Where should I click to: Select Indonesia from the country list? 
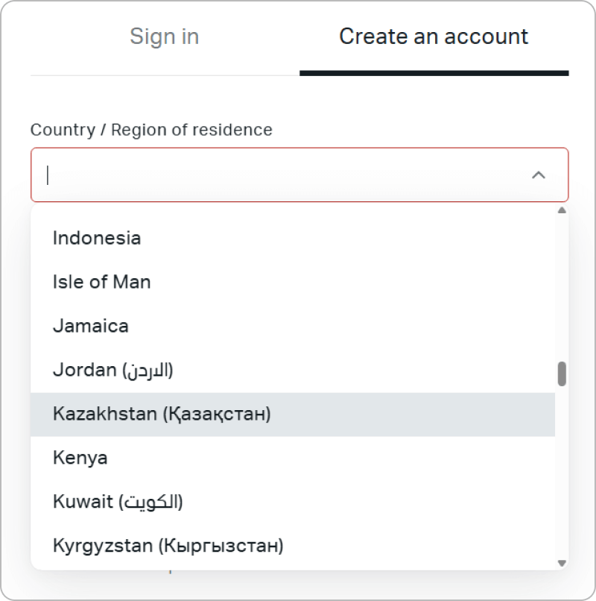pos(97,239)
